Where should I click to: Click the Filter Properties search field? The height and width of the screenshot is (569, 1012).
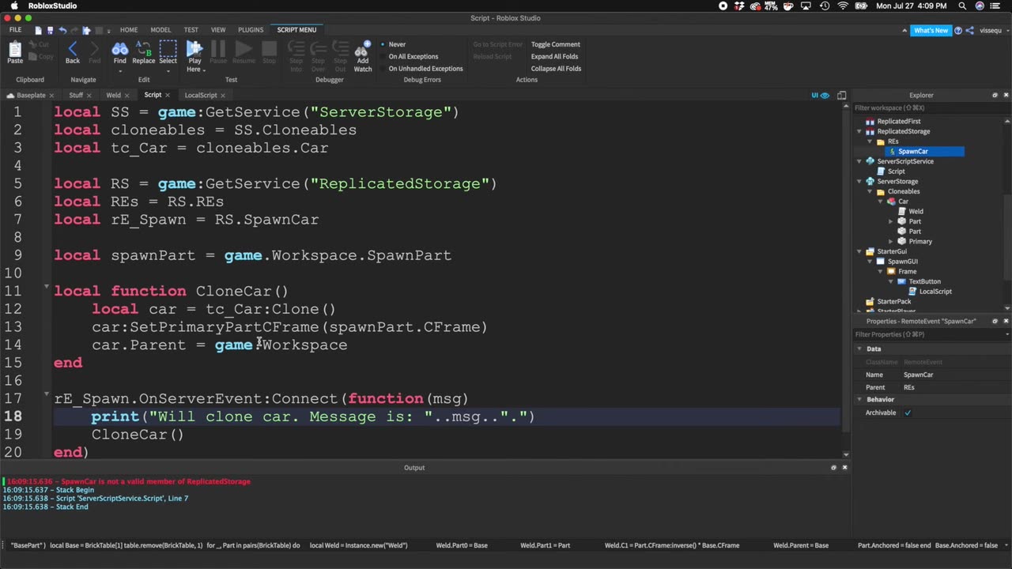tap(931, 334)
